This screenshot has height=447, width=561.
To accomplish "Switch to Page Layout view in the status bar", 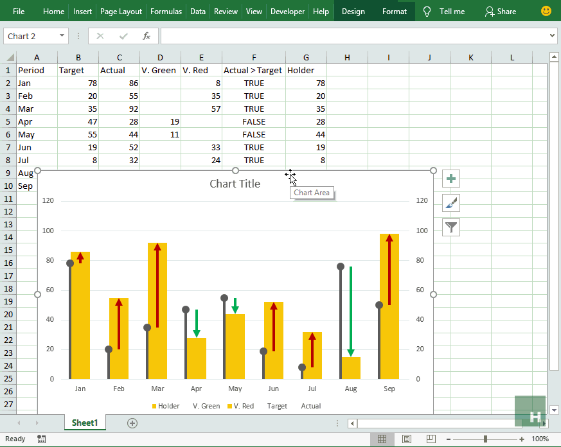I will 406,439.
